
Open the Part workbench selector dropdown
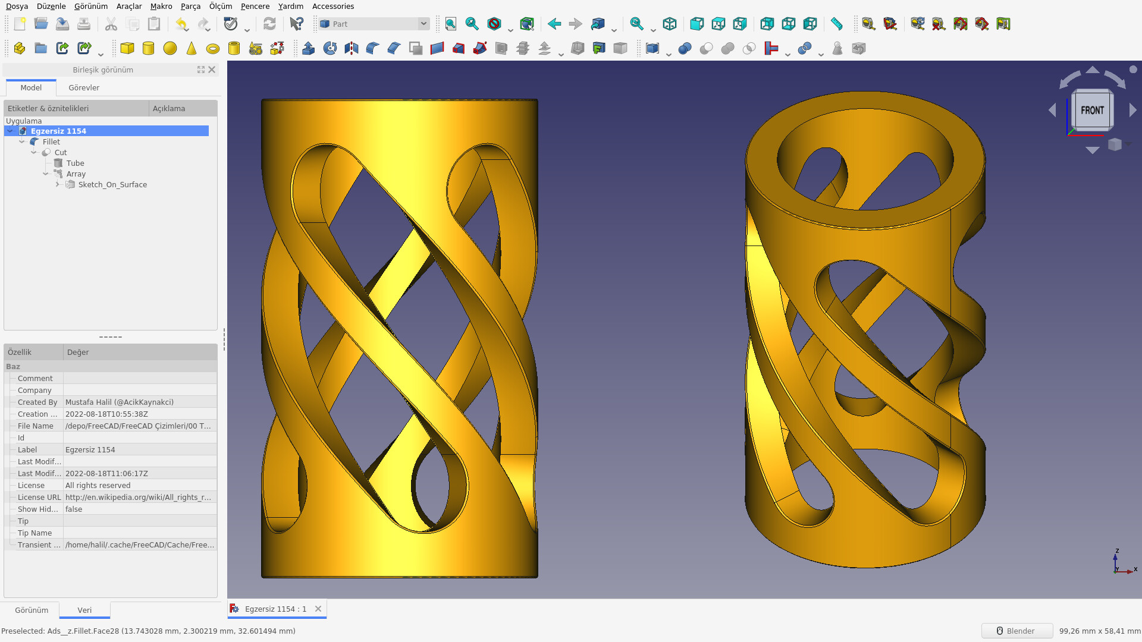(x=423, y=24)
